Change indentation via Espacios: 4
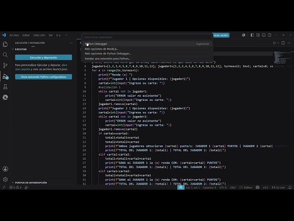Screen dimensions: 294x221 (x=209, y=187)
